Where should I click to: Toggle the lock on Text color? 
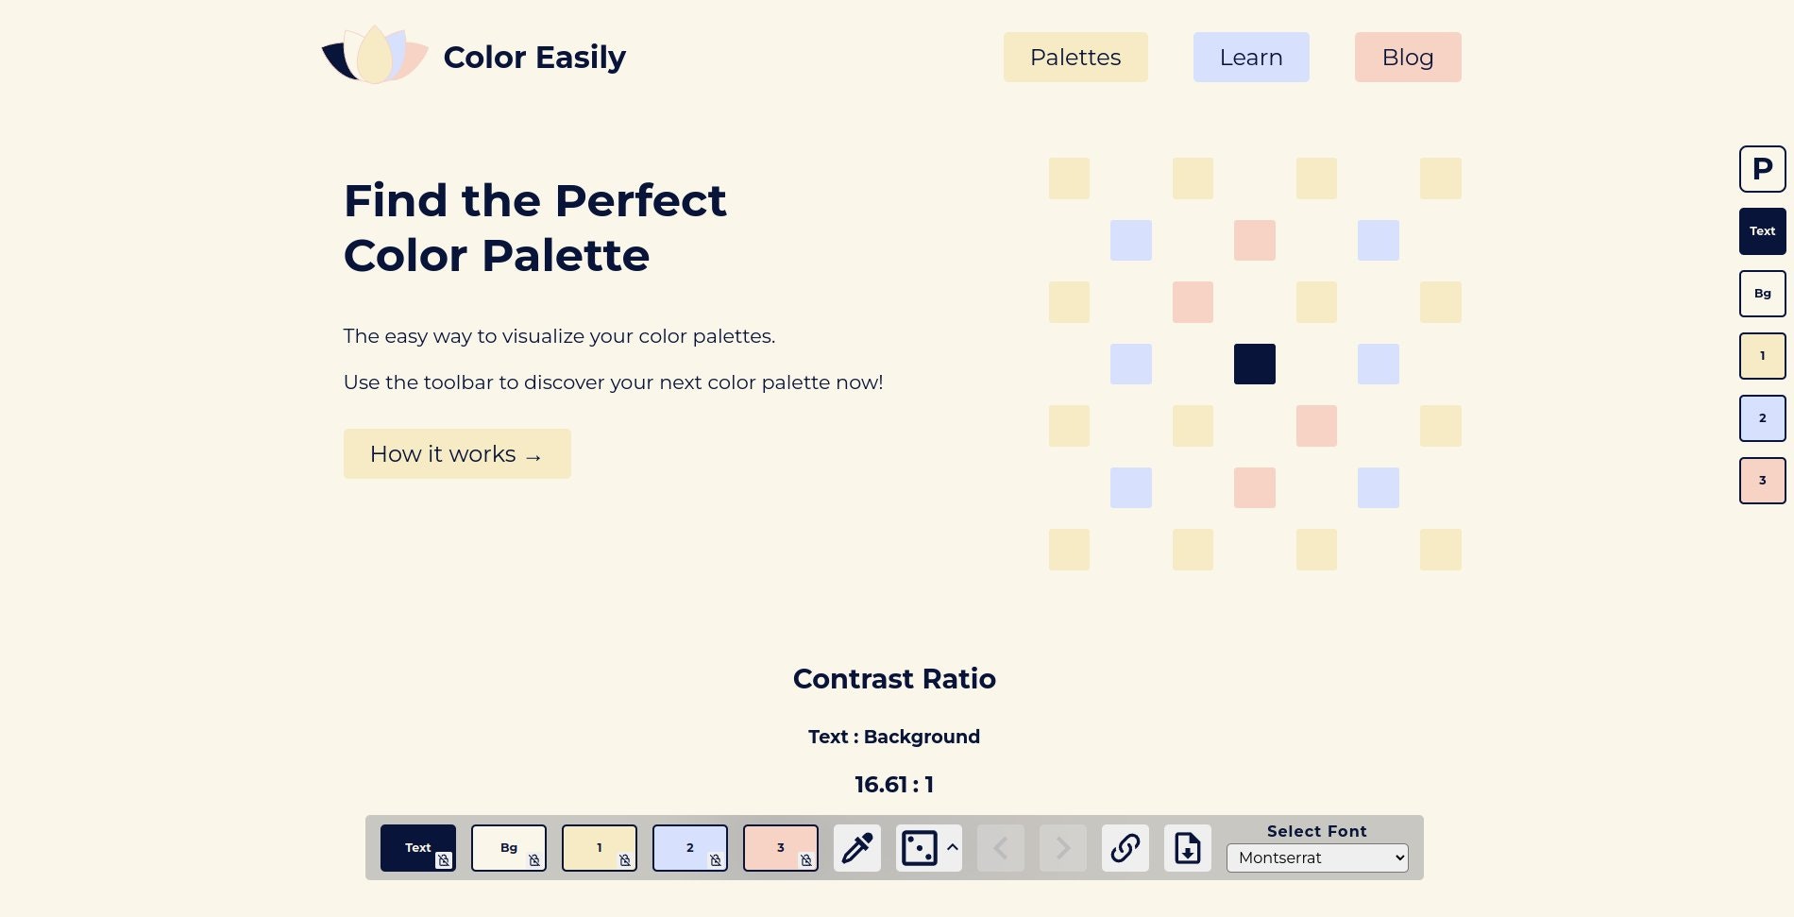coord(444,860)
